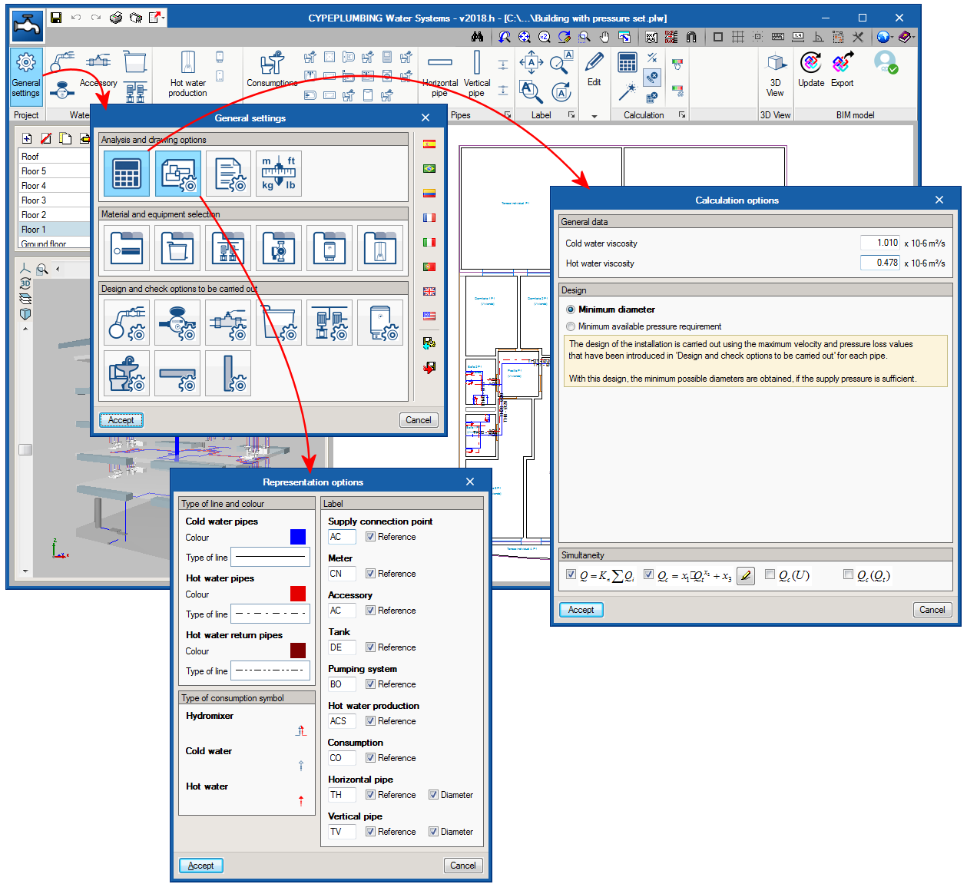Viewport: 967px width, 884px height.
Task: Cancel the General settings dialog
Action: coord(419,420)
